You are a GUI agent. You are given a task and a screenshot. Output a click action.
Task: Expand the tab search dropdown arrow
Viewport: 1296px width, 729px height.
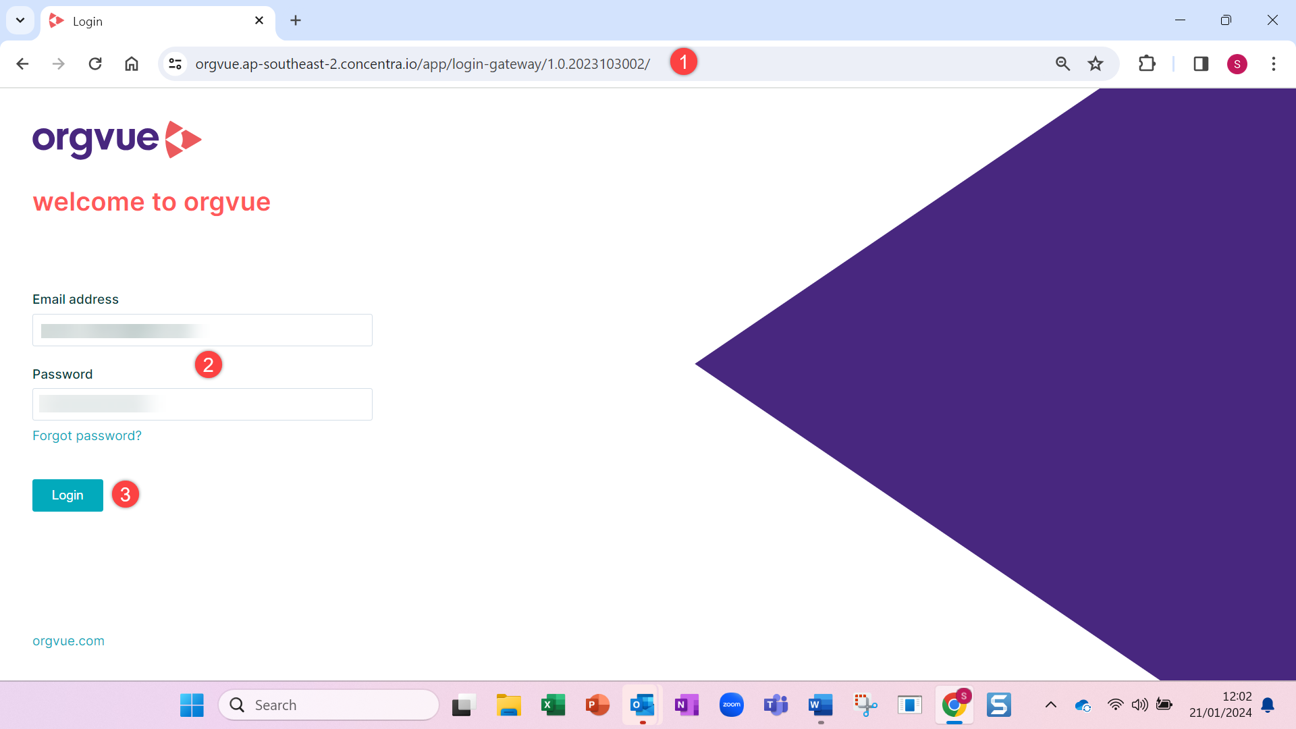(20, 20)
